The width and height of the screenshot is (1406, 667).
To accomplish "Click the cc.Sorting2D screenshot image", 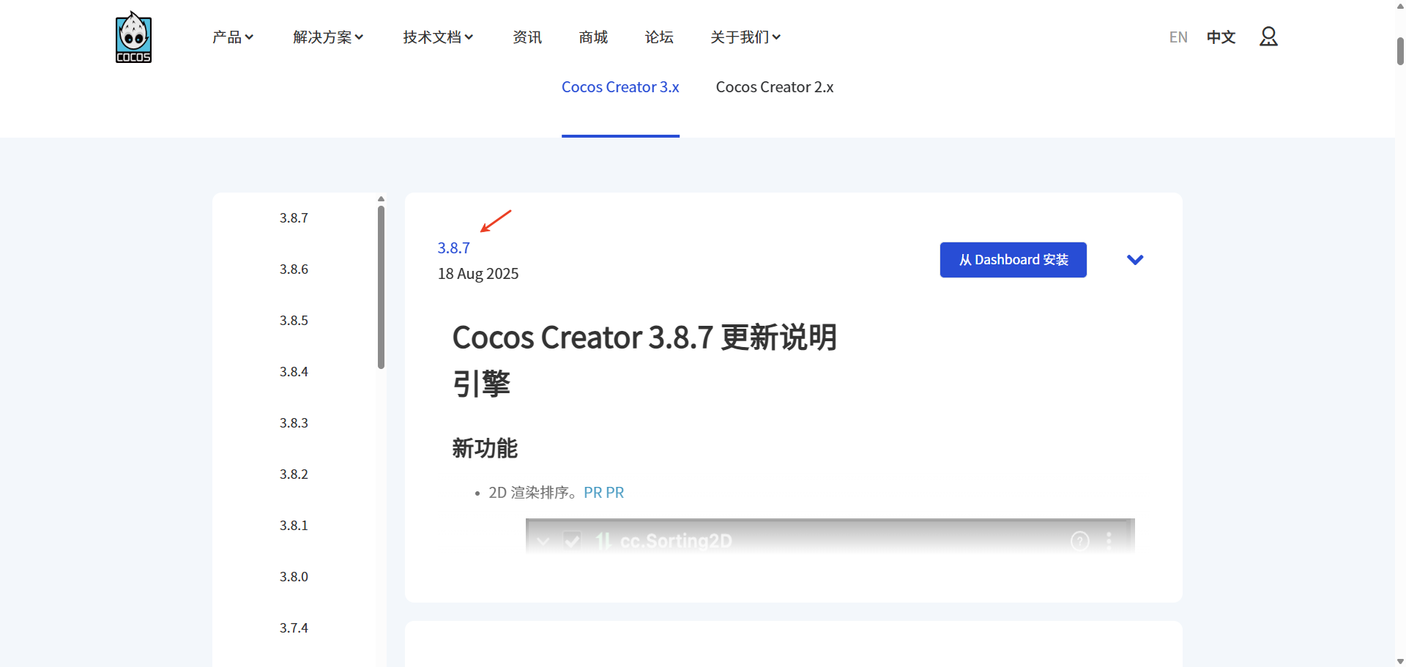I will tap(830, 536).
